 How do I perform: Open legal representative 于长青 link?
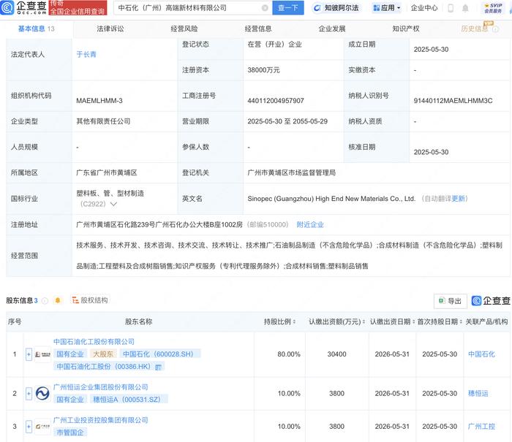[x=86, y=55]
